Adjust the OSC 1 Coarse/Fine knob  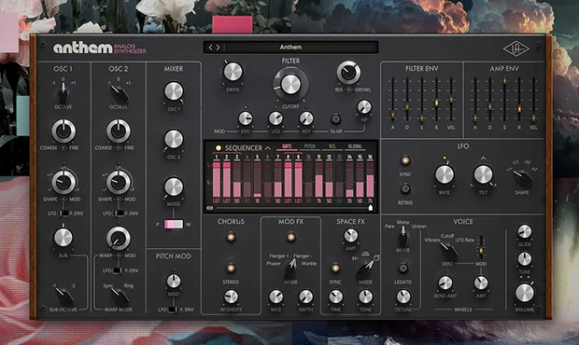[x=64, y=131]
